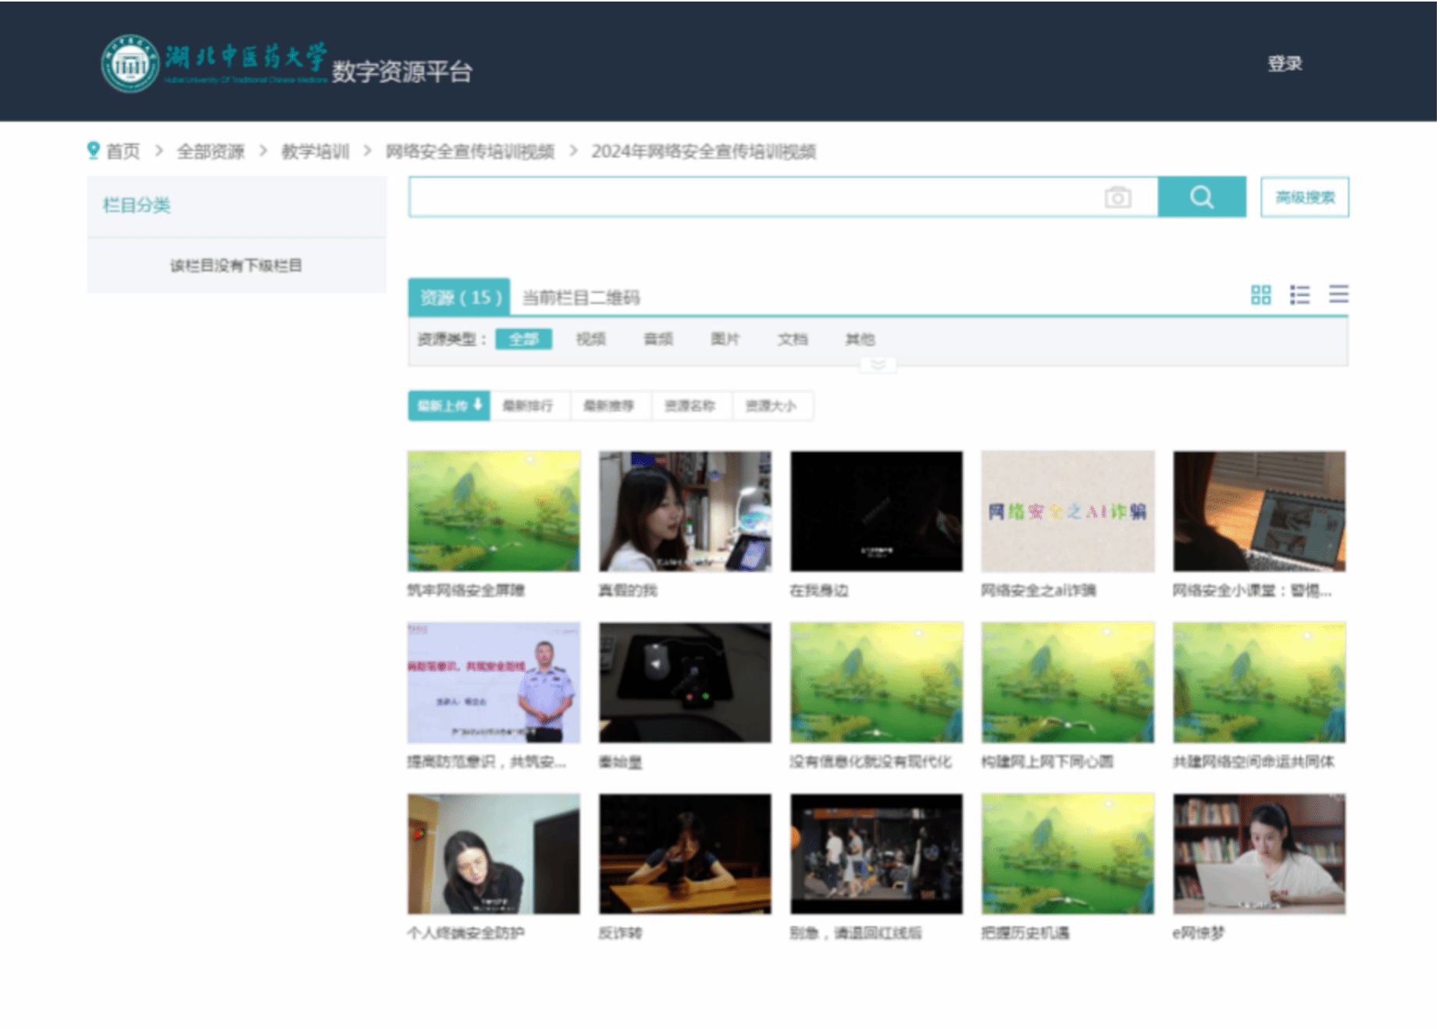Switch to detailed list view
Screen dimensions: 1440x1029
(x=1299, y=294)
